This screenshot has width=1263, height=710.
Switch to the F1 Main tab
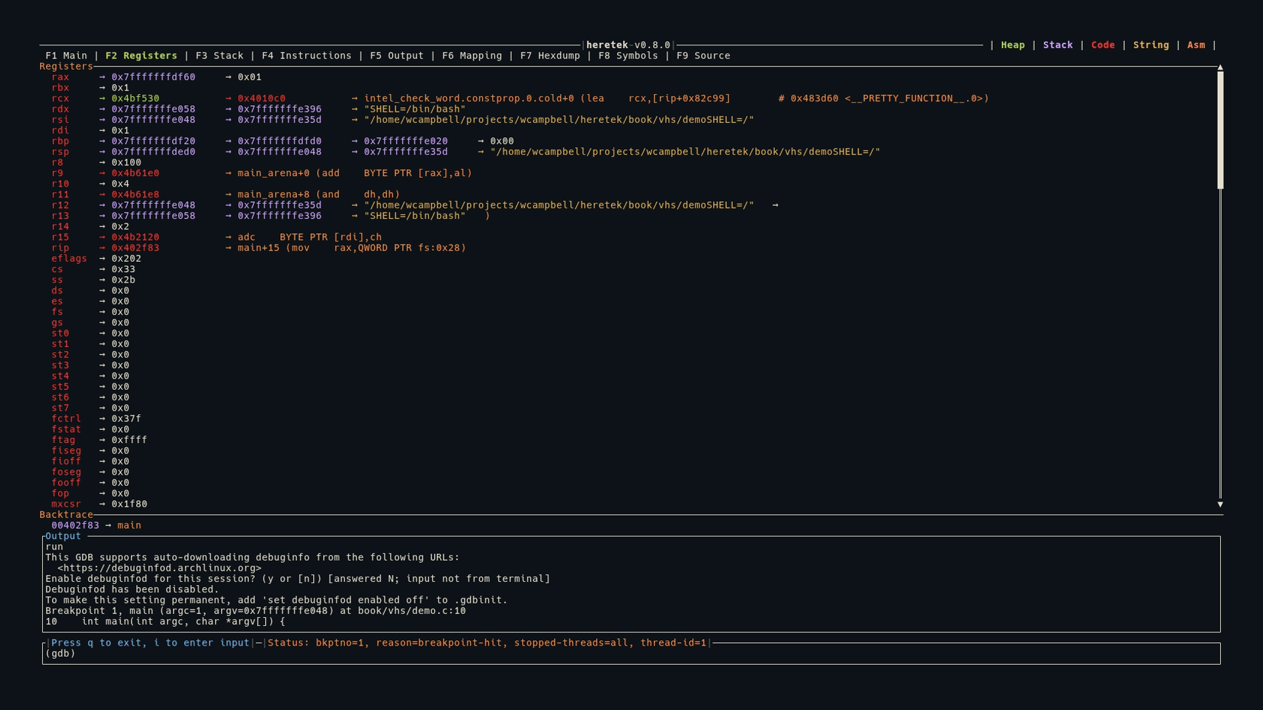[66, 56]
